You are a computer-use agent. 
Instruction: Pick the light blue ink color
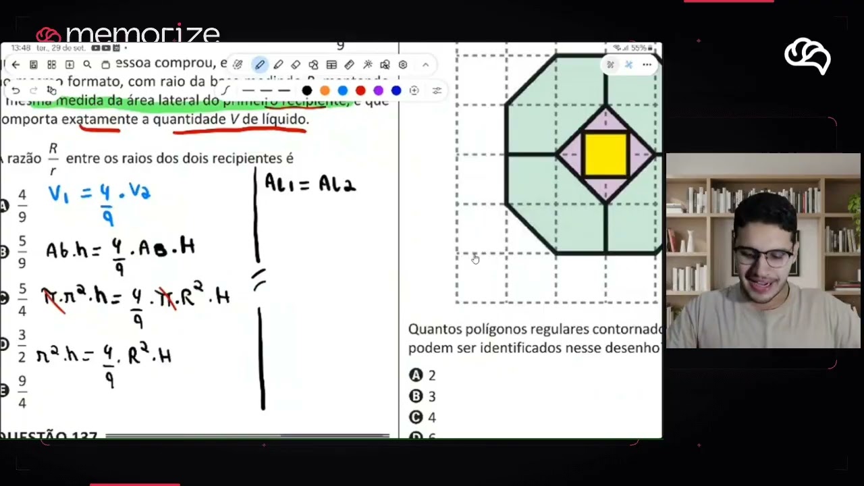343,90
